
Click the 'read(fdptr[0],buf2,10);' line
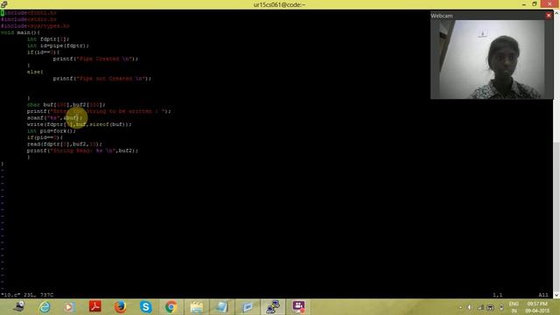[64, 143]
